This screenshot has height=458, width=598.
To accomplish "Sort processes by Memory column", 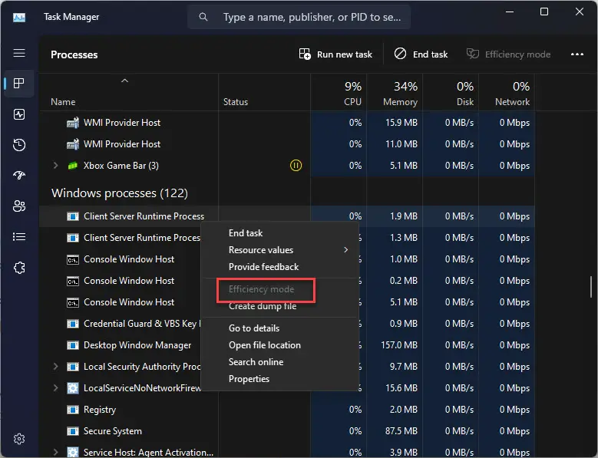I will (x=400, y=94).
